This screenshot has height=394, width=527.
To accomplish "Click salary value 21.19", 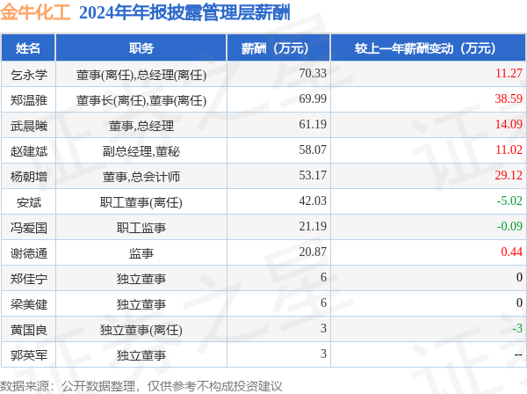I will click(313, 226).
